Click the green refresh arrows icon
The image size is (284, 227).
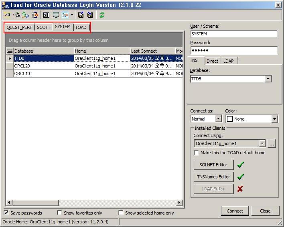click(102, 15)
